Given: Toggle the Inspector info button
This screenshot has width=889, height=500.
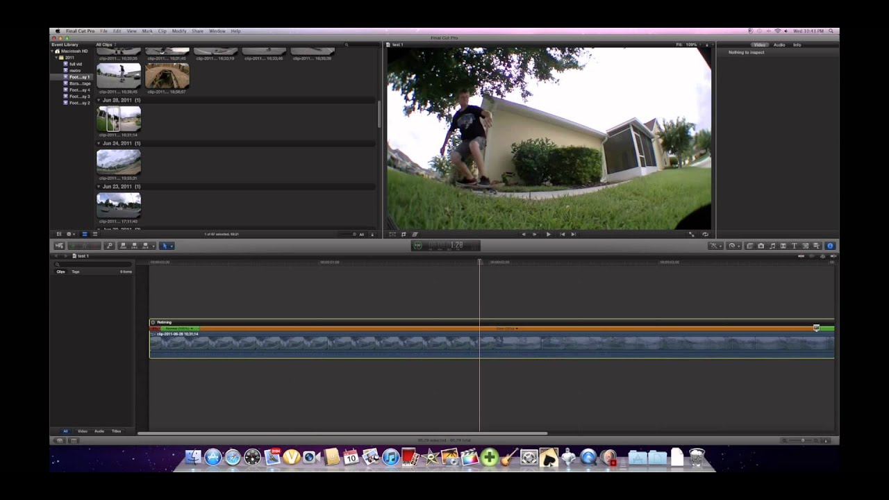Looking at the screenshot, I should 830,246.
